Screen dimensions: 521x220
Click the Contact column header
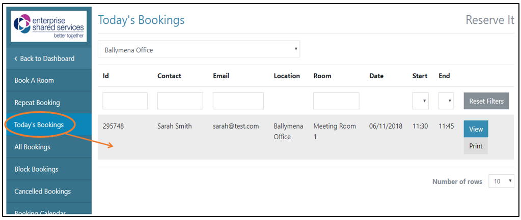coord(169,76)
